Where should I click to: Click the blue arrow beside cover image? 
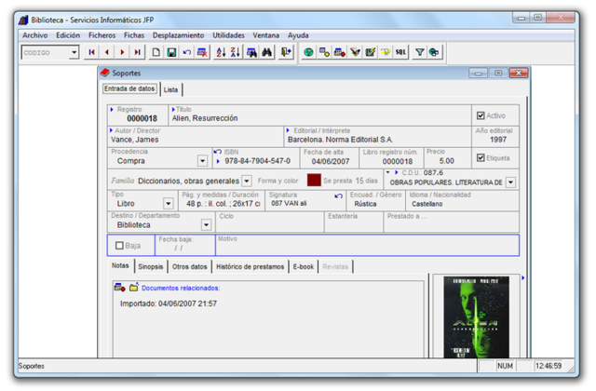[x=523, y=278]
